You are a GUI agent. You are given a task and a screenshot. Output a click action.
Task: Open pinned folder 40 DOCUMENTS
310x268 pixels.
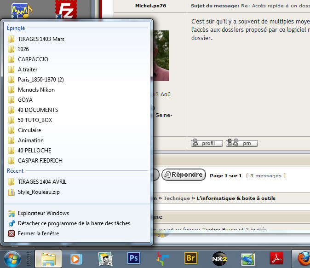(x=38, y=110)
